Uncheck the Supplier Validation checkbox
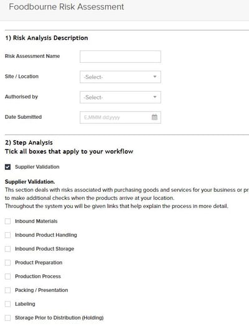 [7, 167]
